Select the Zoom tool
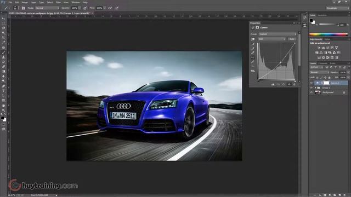Screen dimensions: 351x197 click(x=3, y=111)
